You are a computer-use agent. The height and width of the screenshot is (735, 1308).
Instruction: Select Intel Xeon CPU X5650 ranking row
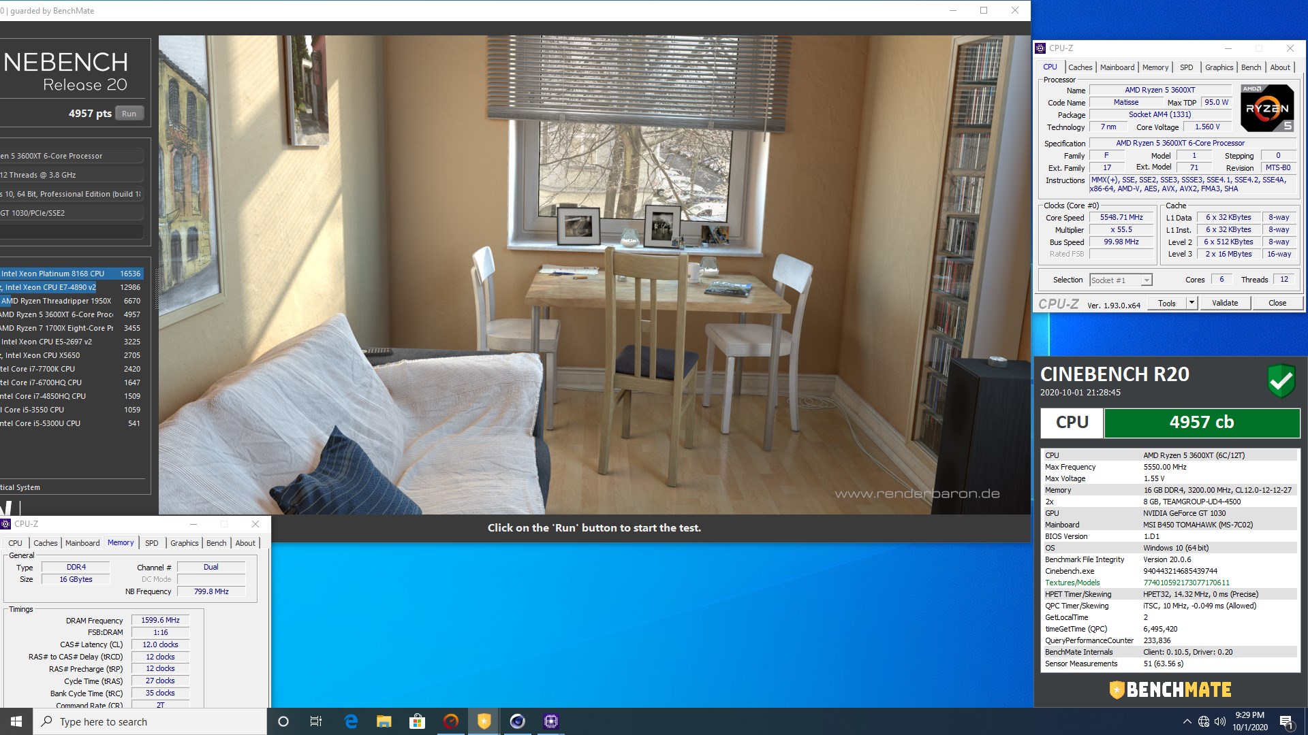[72, 355]
